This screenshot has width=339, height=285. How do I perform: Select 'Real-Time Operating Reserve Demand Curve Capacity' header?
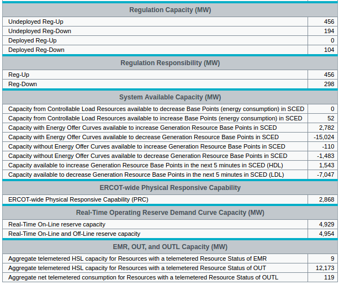click(170, 213)
